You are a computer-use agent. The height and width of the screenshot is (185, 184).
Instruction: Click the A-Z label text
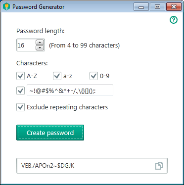32,76
